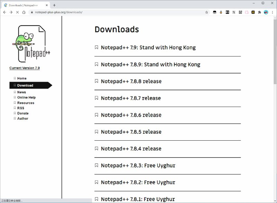Open Online Help in the sidebar

[x=26, y=98]
